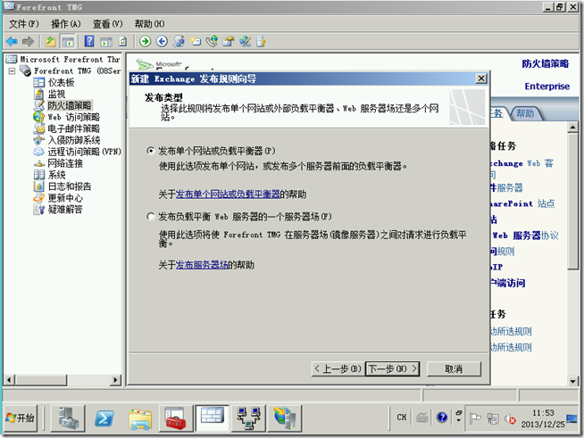Open 发布服务器场 help link
The width and height of the screenshot is (584, 438).
coord(202,265)
